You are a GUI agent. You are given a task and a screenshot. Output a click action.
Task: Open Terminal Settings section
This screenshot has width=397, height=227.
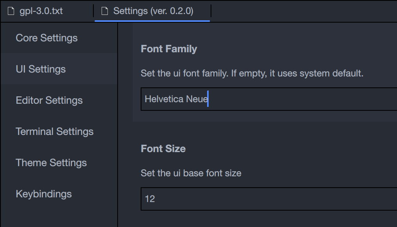point(54,131)
